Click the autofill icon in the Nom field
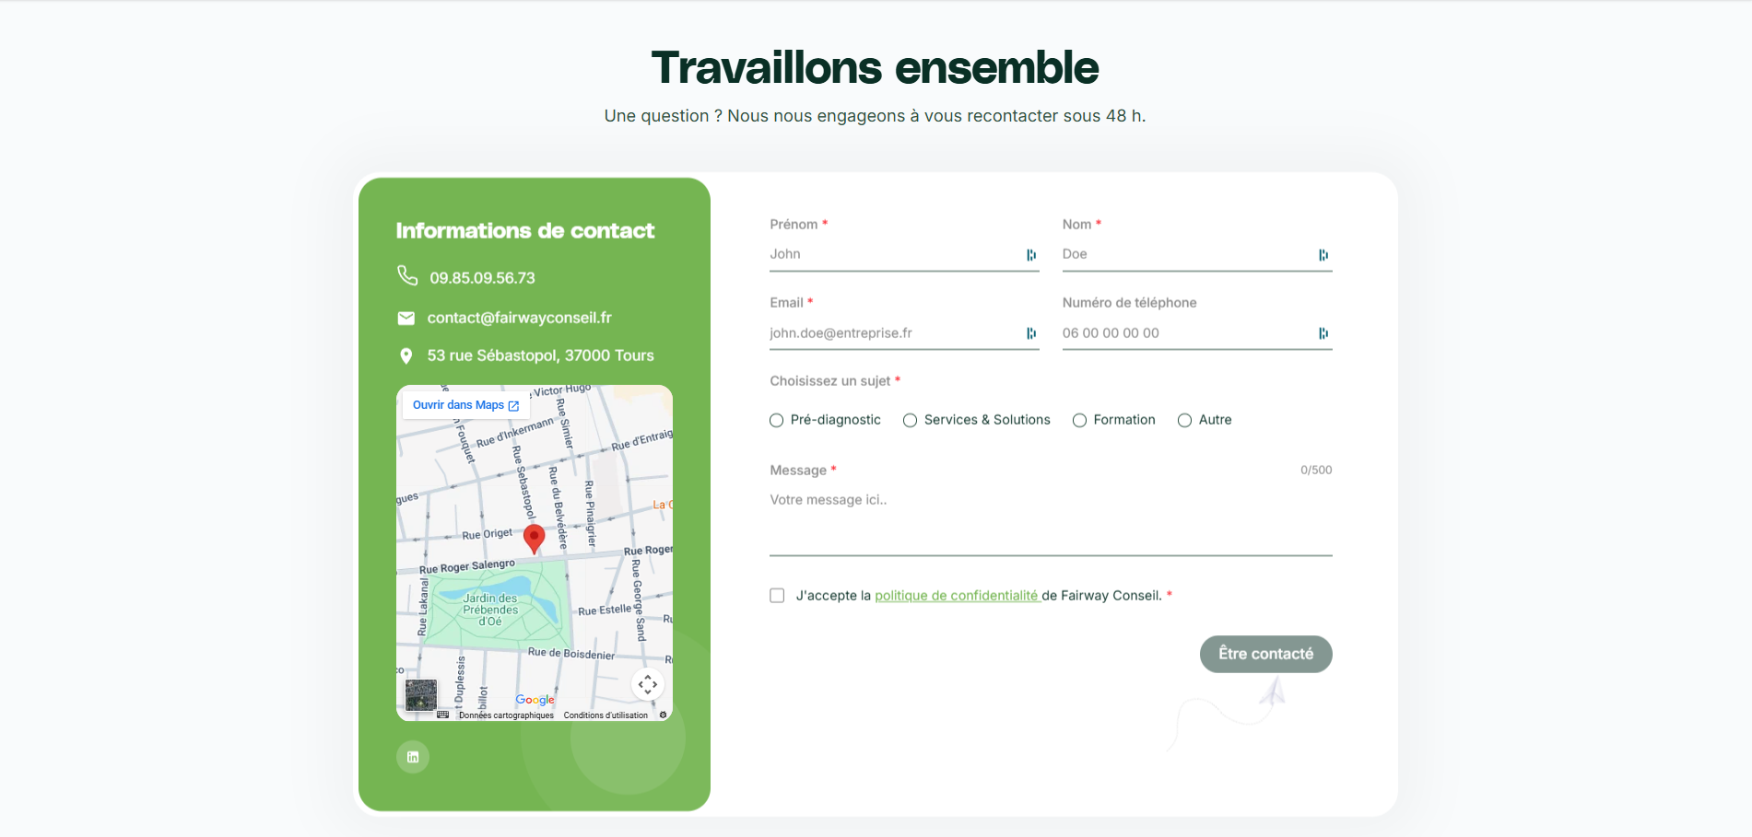This screenshot has height=837, width=1752. pos(1323,255)
